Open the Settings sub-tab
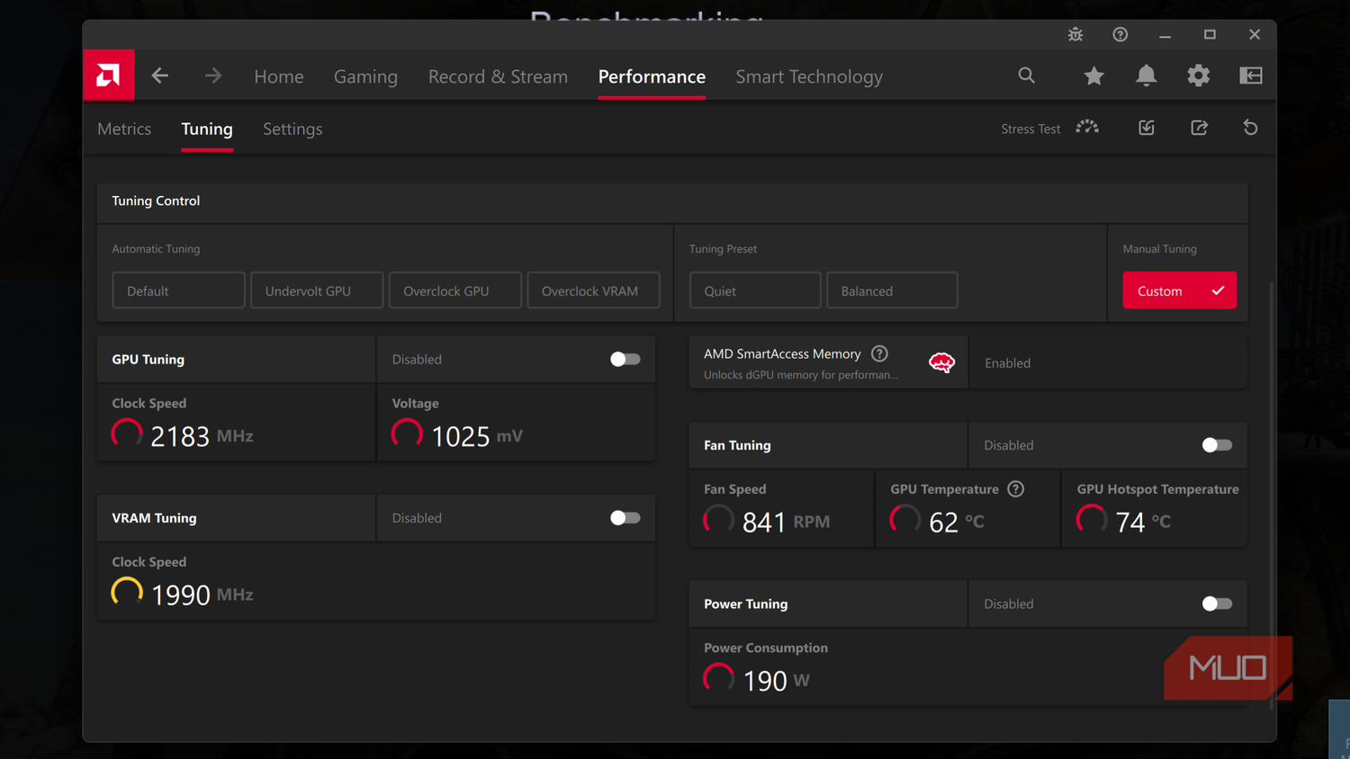Screen dimensions: 1350x759 pos(292,129)
